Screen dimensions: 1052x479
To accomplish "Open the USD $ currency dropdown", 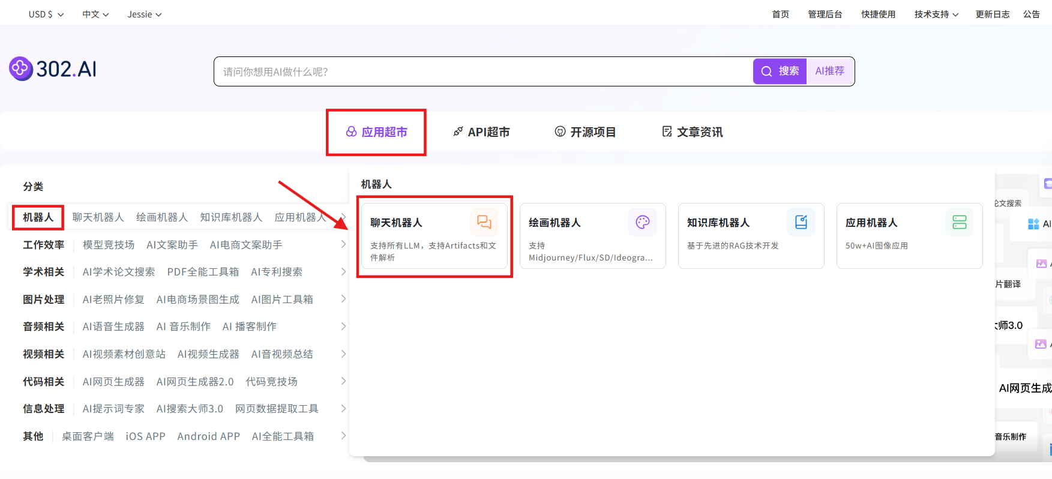I will coord(46,14).
